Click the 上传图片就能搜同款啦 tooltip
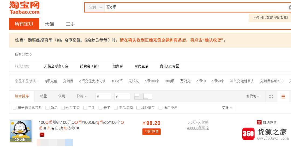291x147 pixels. [x=270, y=18]
